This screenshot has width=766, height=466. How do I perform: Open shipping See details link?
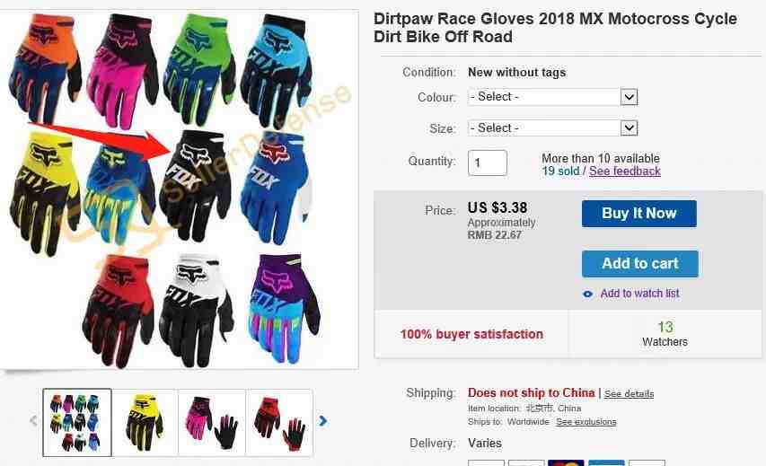click(x=629, y=393)
